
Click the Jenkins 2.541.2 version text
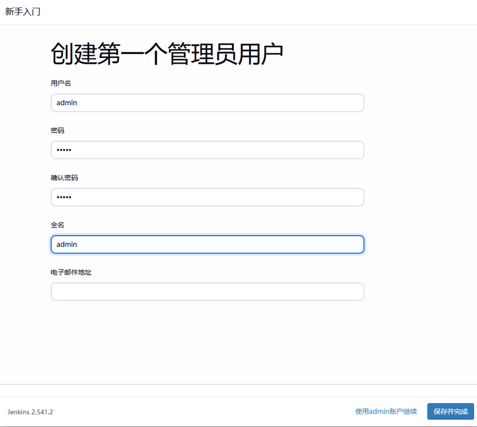tap(30, 412)
